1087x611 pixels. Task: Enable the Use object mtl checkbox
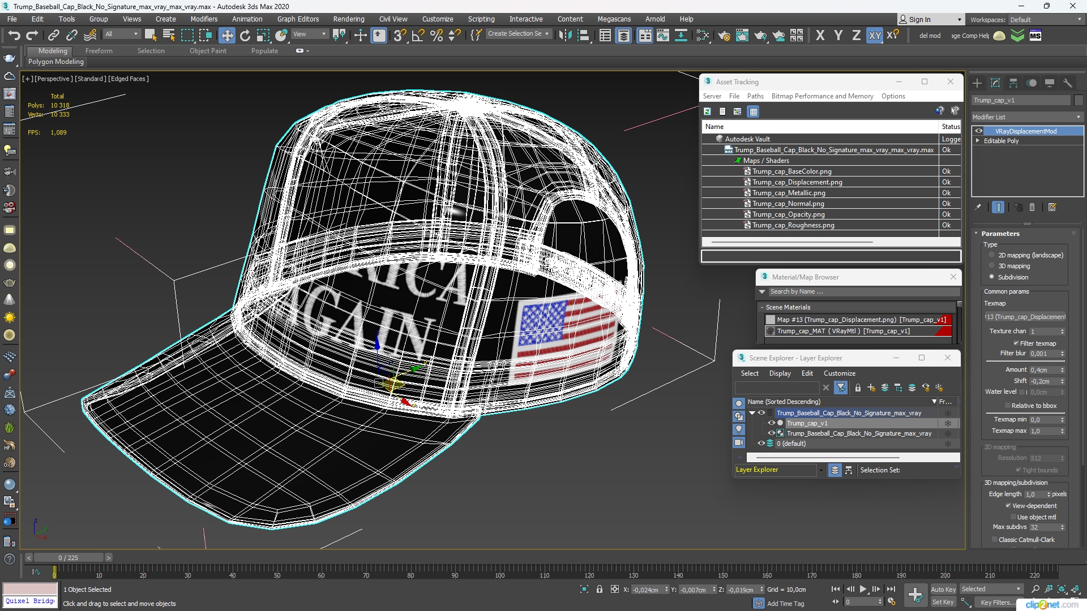pos(1013,517)
